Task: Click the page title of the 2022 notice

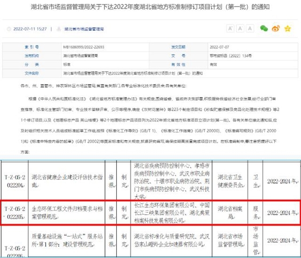Action: 150,8
